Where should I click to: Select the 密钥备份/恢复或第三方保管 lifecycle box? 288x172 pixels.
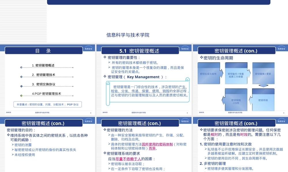237,73
